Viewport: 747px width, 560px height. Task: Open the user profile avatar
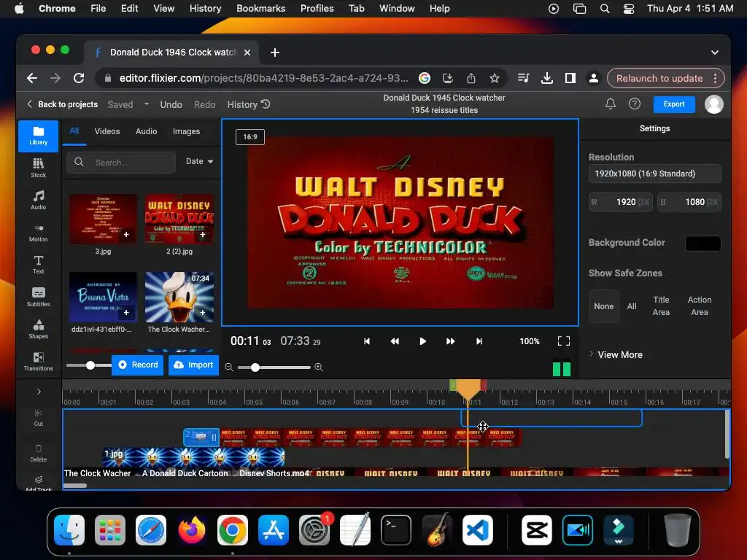(713, 104)
